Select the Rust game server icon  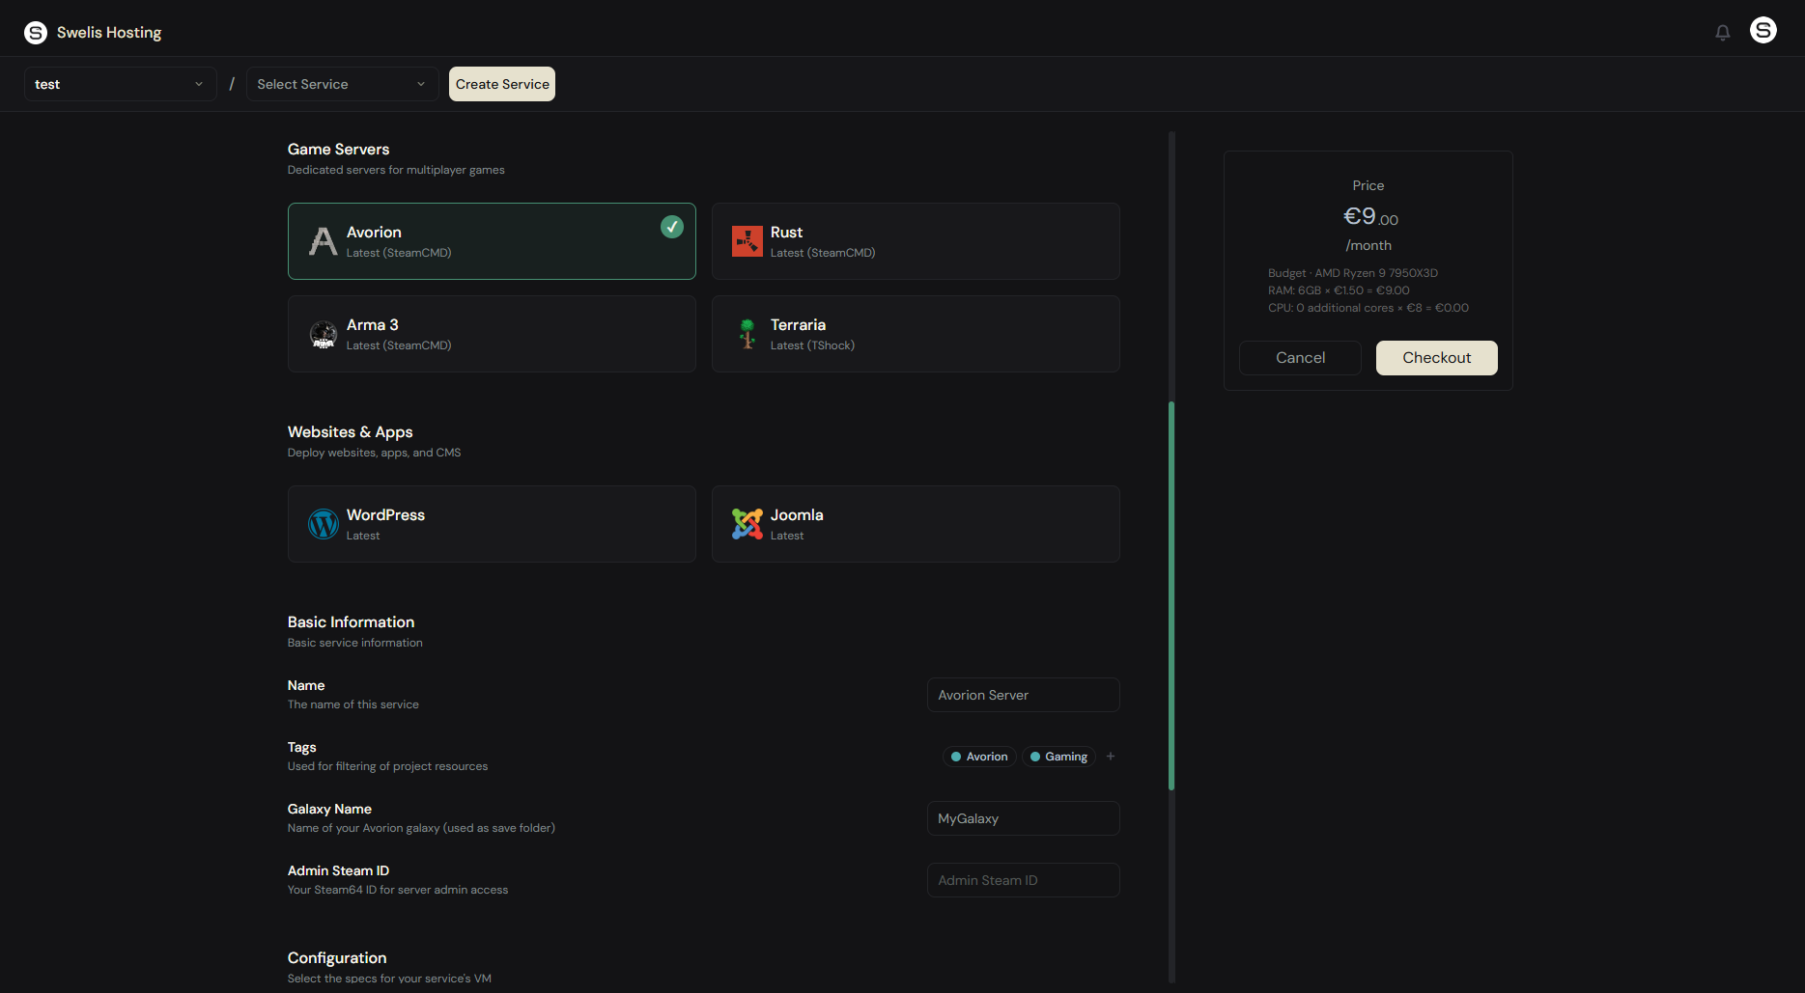[747, 241]
